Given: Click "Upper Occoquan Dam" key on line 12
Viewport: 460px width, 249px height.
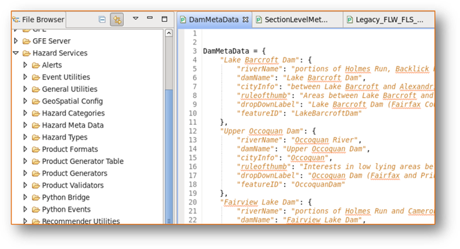Looking at the screenshot, I should 261,131.
